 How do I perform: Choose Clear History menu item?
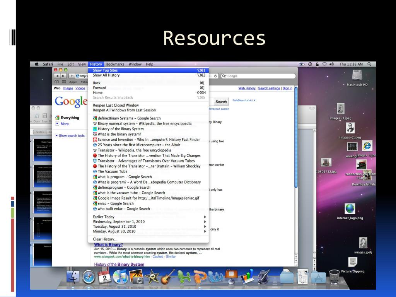pyautogui.click(x=148, y=239)
